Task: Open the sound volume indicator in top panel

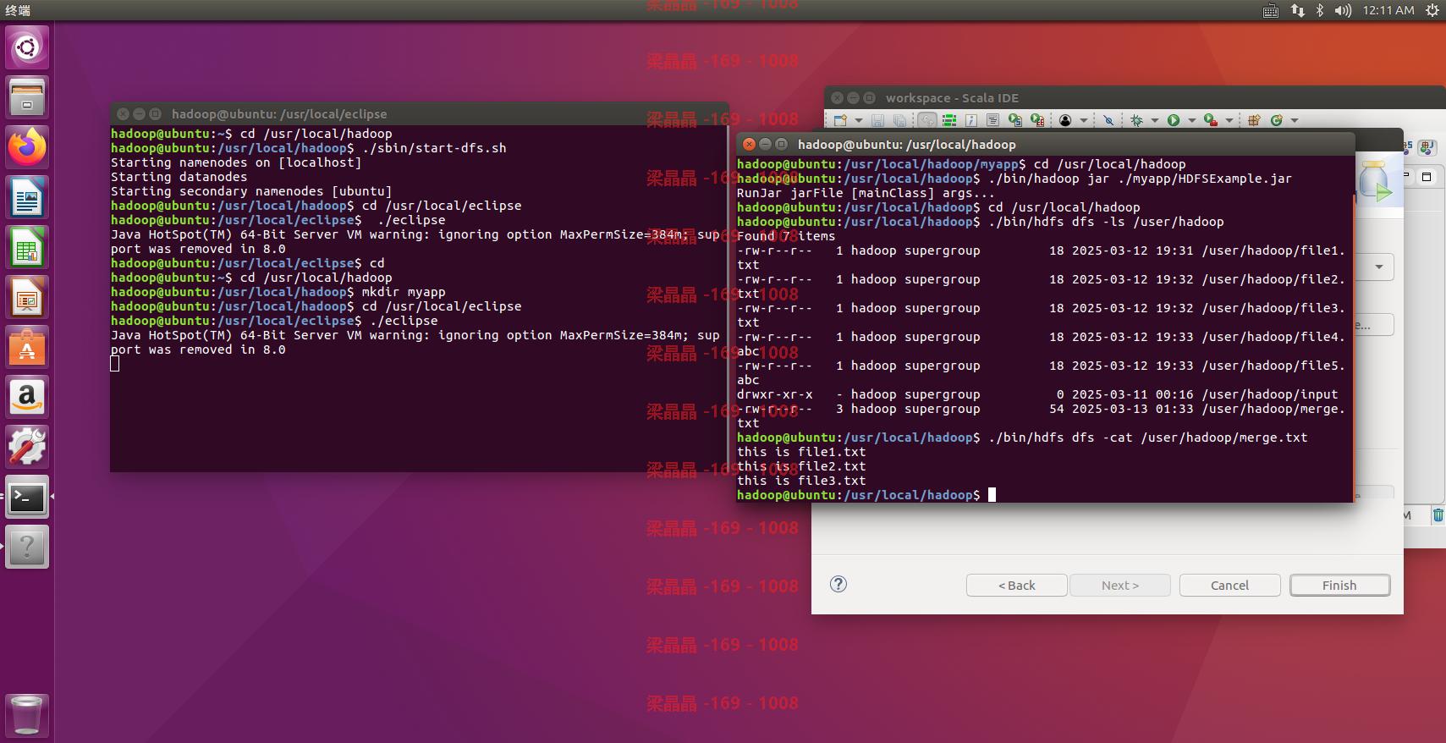Action: click(1343, 10)
